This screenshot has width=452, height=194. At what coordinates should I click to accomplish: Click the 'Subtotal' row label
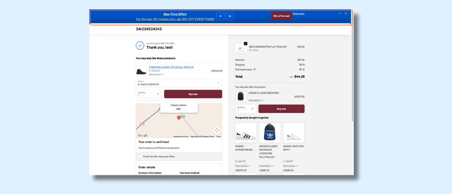tap(240, 60)
